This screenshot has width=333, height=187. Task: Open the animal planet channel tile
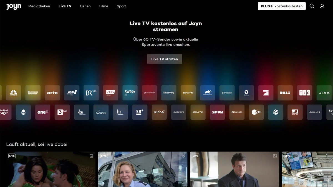pos(208,93)
